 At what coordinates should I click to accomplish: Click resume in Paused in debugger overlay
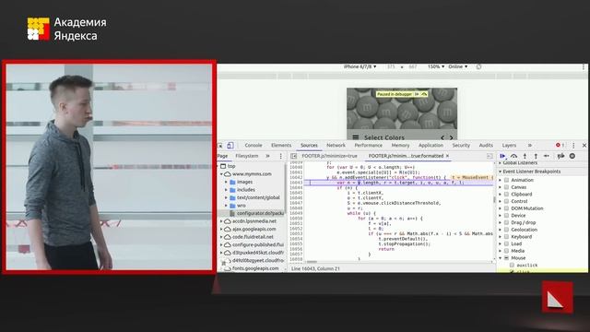click(x=417, y=94)
